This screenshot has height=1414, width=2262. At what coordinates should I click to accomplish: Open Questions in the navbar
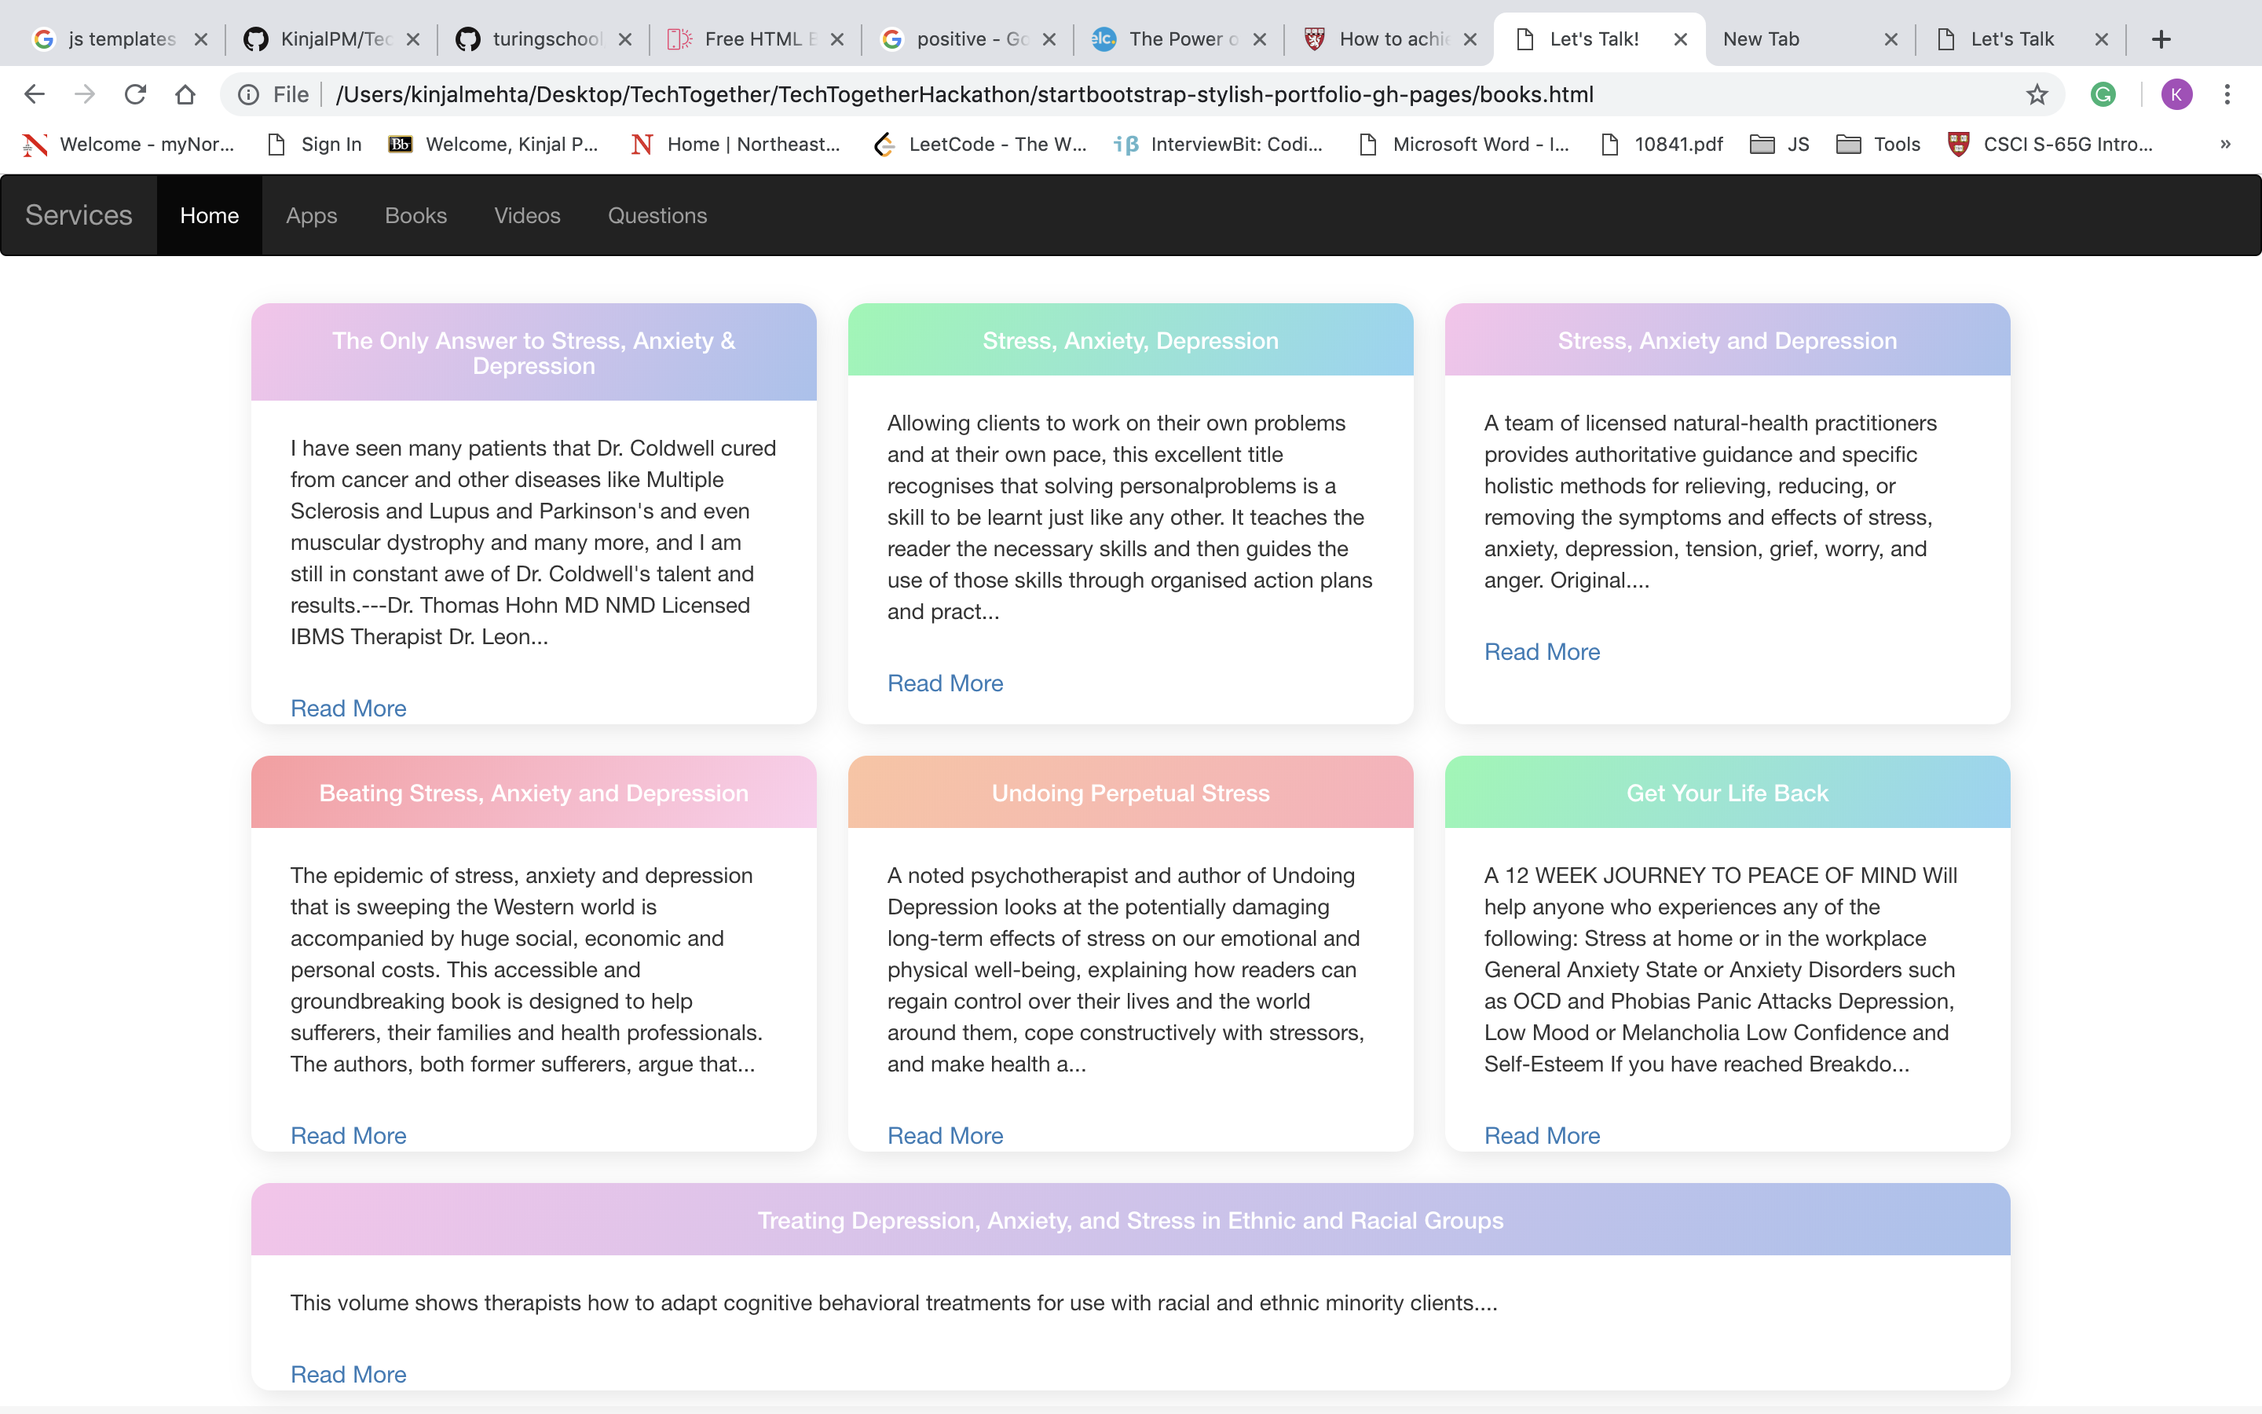(x=657, y=215)
